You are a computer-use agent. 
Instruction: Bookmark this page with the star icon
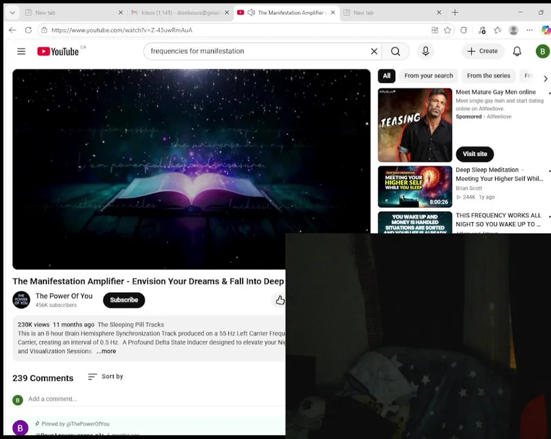click(447, 30)
